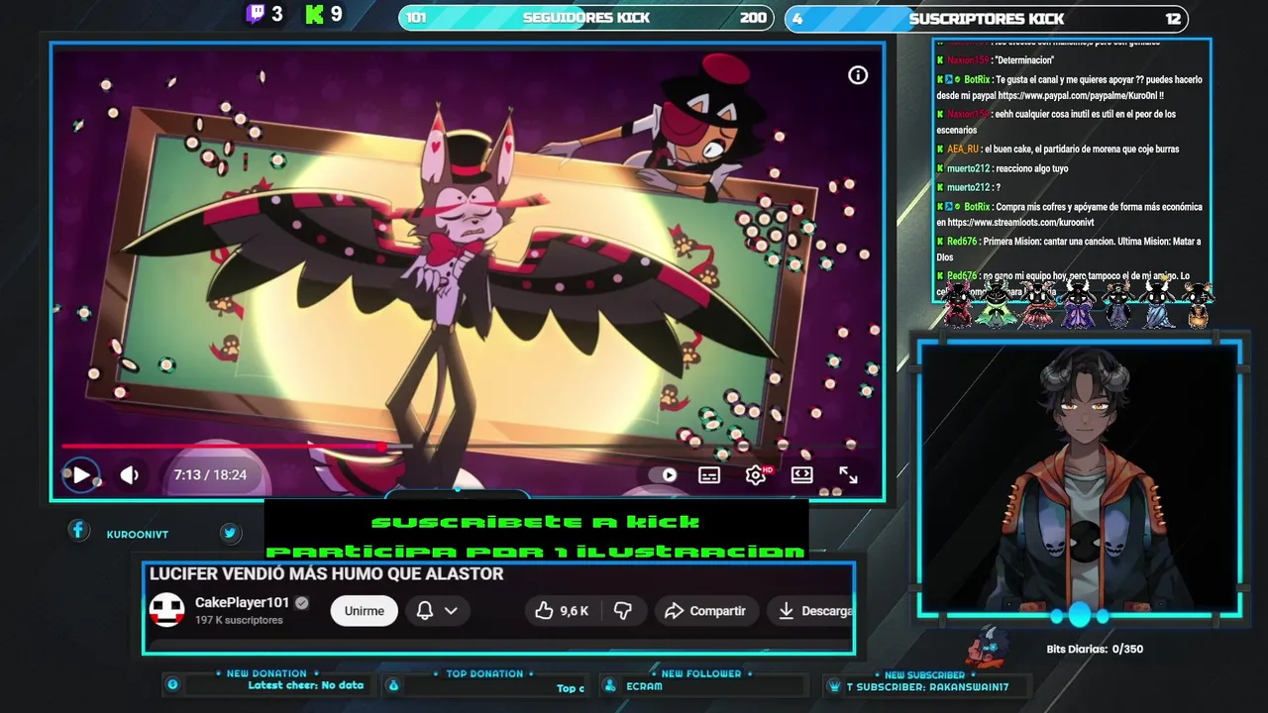Open the CakePlayer101 channel name
Viewport: 1268px width, 713px height.
242,602
